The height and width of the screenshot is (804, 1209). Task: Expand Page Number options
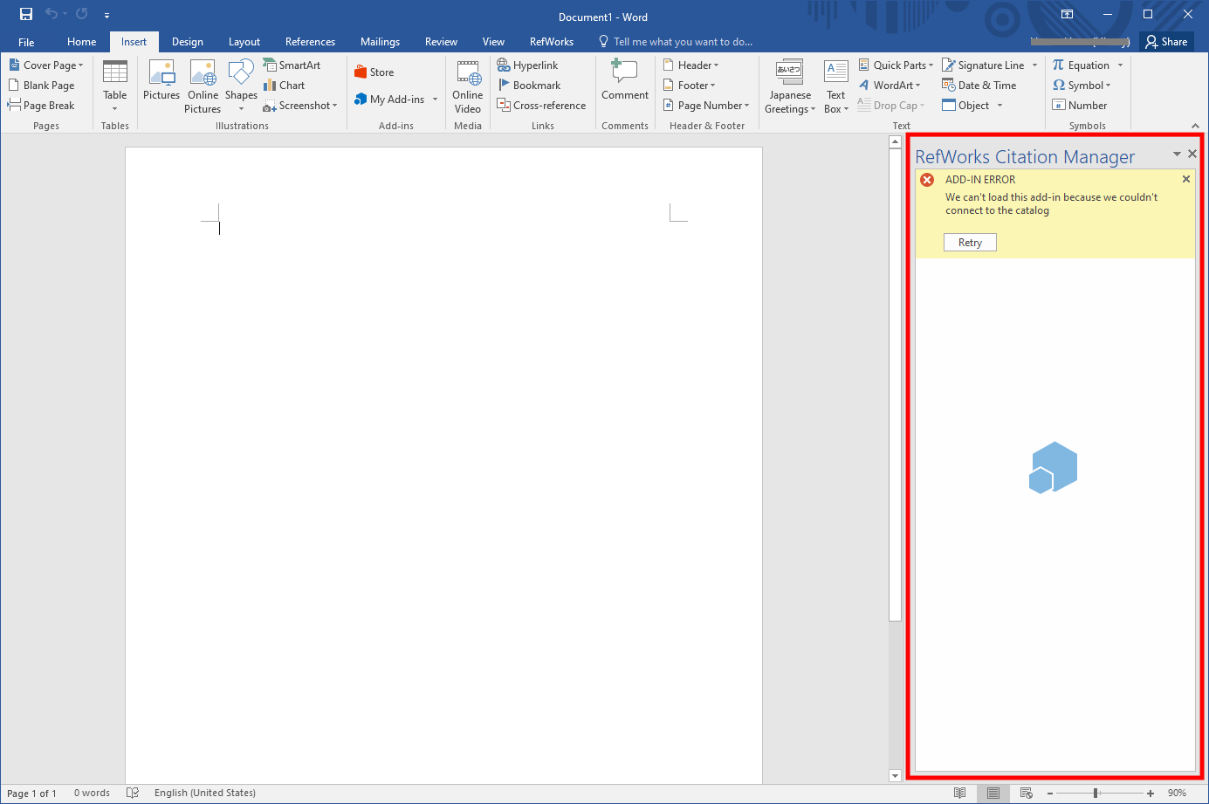point(706,106)
